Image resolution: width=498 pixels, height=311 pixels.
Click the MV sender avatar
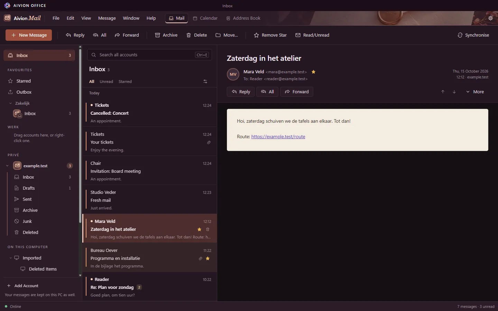click(233, 74)
